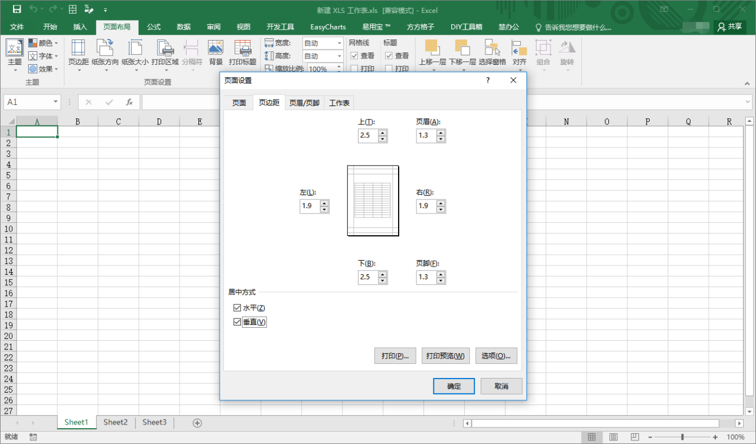Click the 打印标题 print titles button

243,53
